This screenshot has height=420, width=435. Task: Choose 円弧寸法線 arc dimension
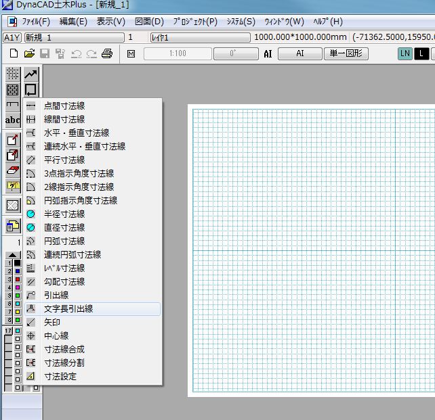pyautogui.click(x=93, y=241)
